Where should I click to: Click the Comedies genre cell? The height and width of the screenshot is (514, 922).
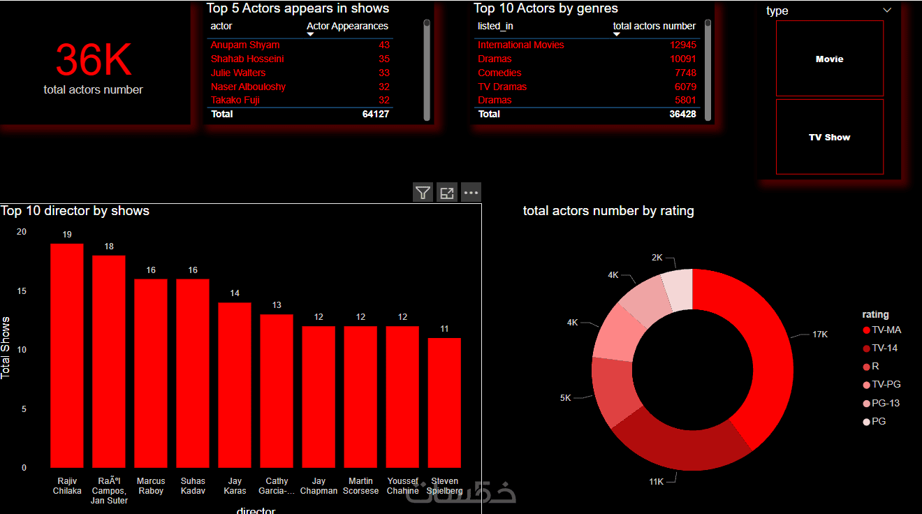point(499,73)
